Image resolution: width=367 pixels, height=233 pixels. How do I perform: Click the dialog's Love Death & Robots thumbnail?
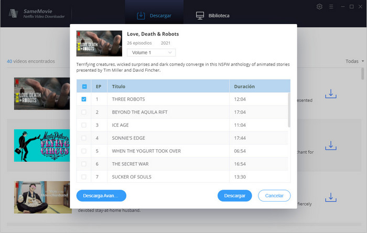pyautogui.click(x=99, y=43)
